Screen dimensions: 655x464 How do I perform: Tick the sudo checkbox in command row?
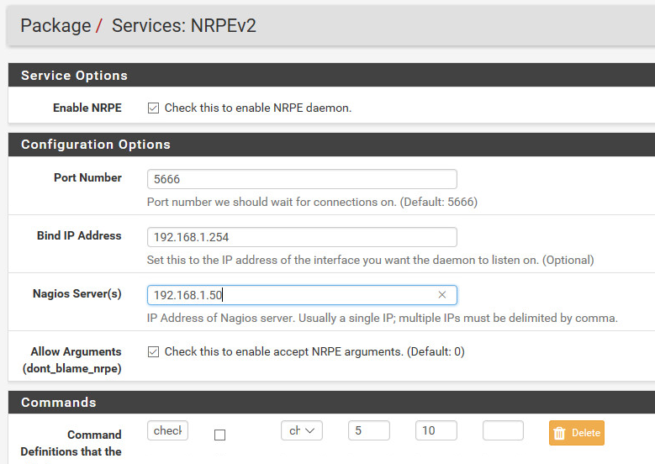click(x=219, y=435)
